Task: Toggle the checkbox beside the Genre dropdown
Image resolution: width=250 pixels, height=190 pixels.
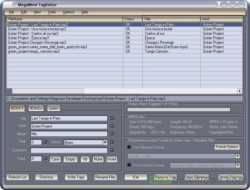Action: pyautogui.click(x=112, y=142)
